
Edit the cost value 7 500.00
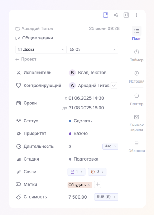78,197
